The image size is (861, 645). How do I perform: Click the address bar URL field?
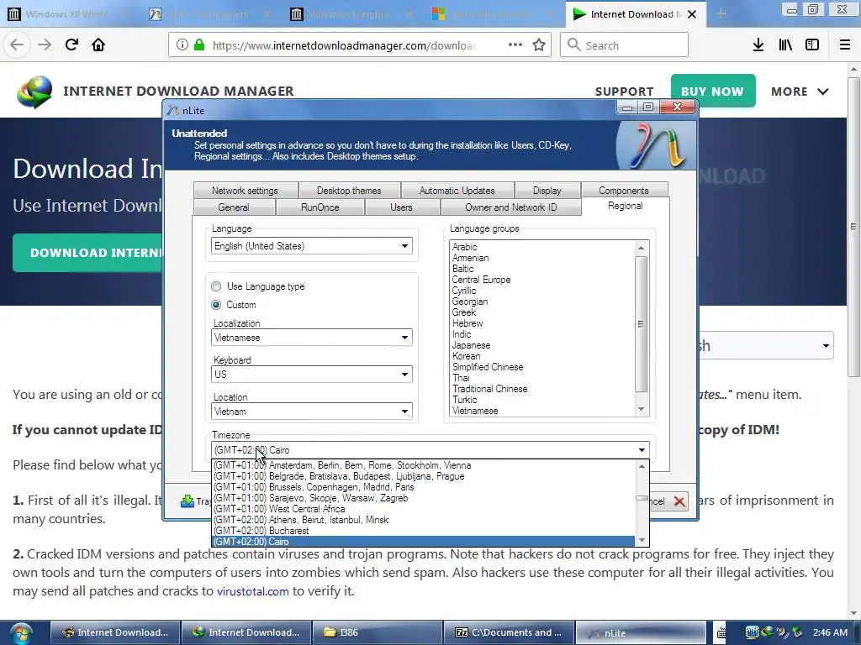click(343, 45)
